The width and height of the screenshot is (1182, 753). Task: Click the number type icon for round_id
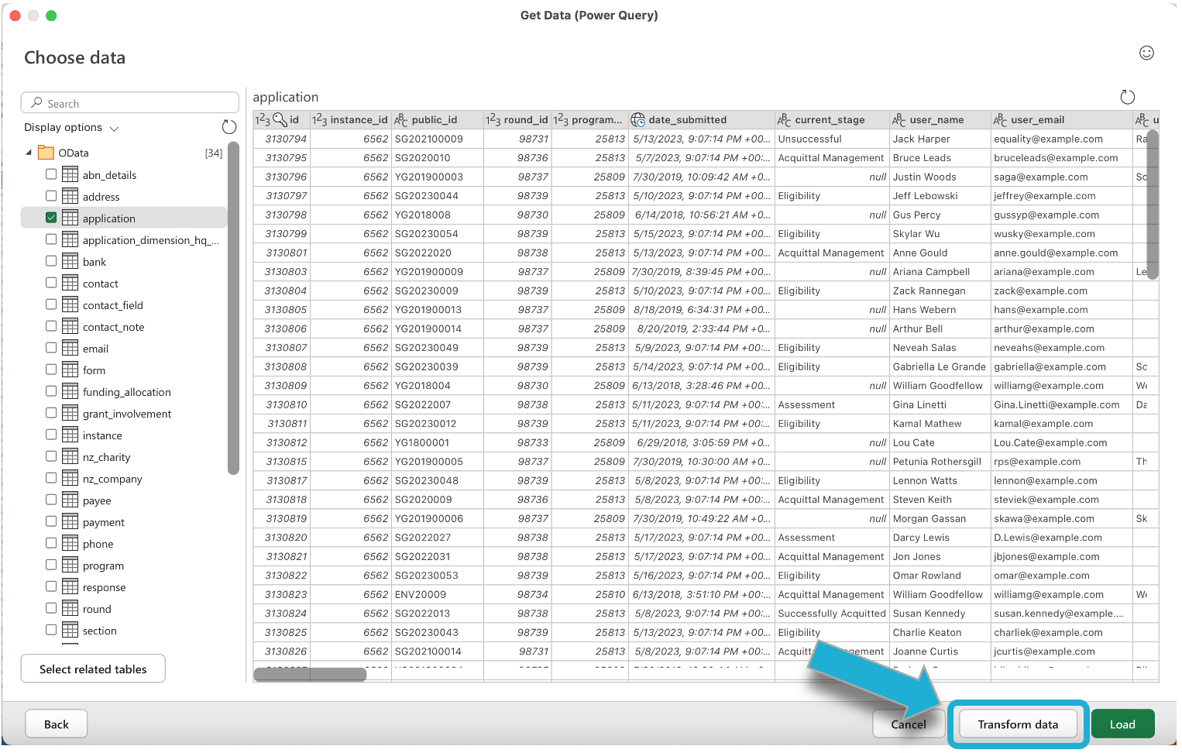click(493, 120)
